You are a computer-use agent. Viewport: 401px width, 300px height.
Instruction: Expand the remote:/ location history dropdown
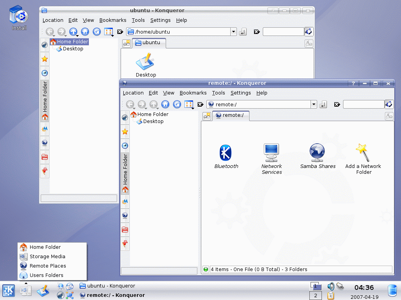(314, 104)
